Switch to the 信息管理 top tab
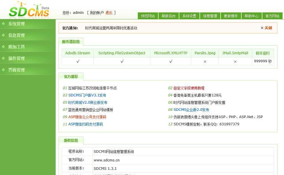This screenshot has width=284, height=175. [210, 16]
